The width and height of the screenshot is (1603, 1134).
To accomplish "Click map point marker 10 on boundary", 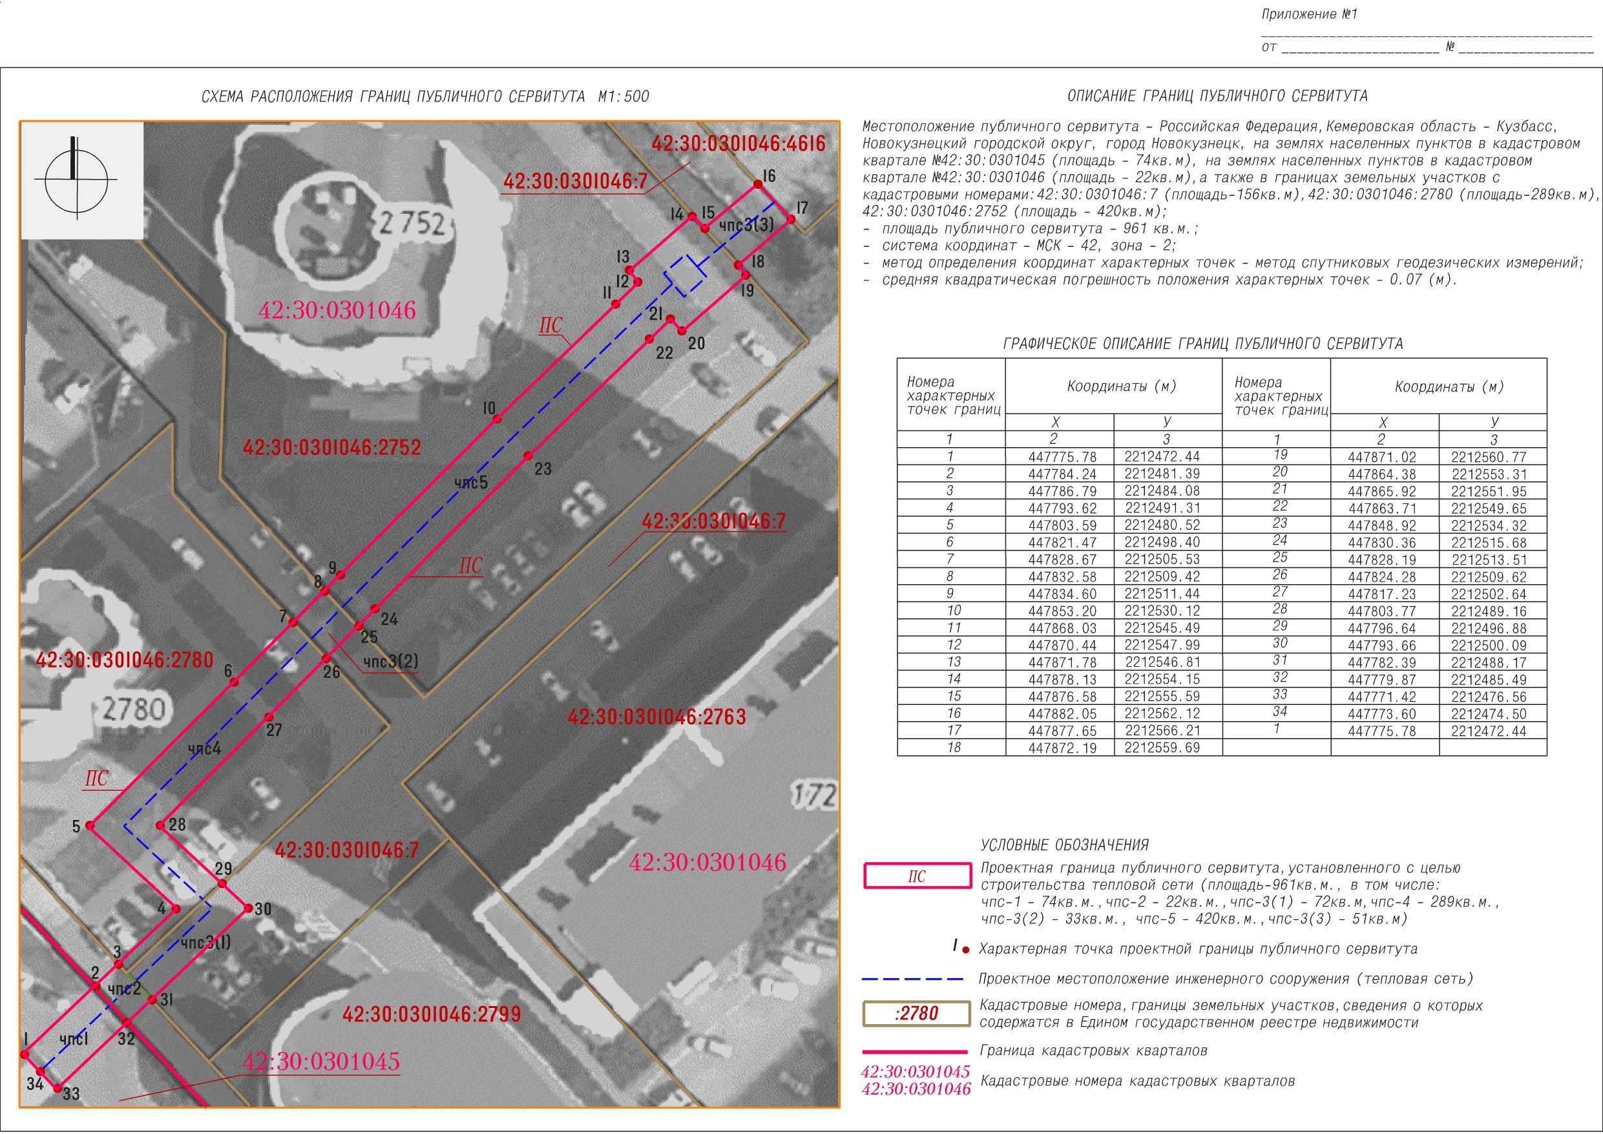I will (x=497, y=419).
